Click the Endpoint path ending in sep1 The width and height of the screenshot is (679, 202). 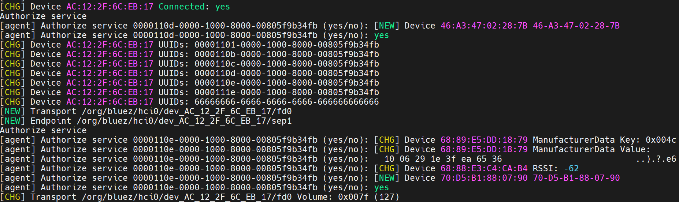184,121
